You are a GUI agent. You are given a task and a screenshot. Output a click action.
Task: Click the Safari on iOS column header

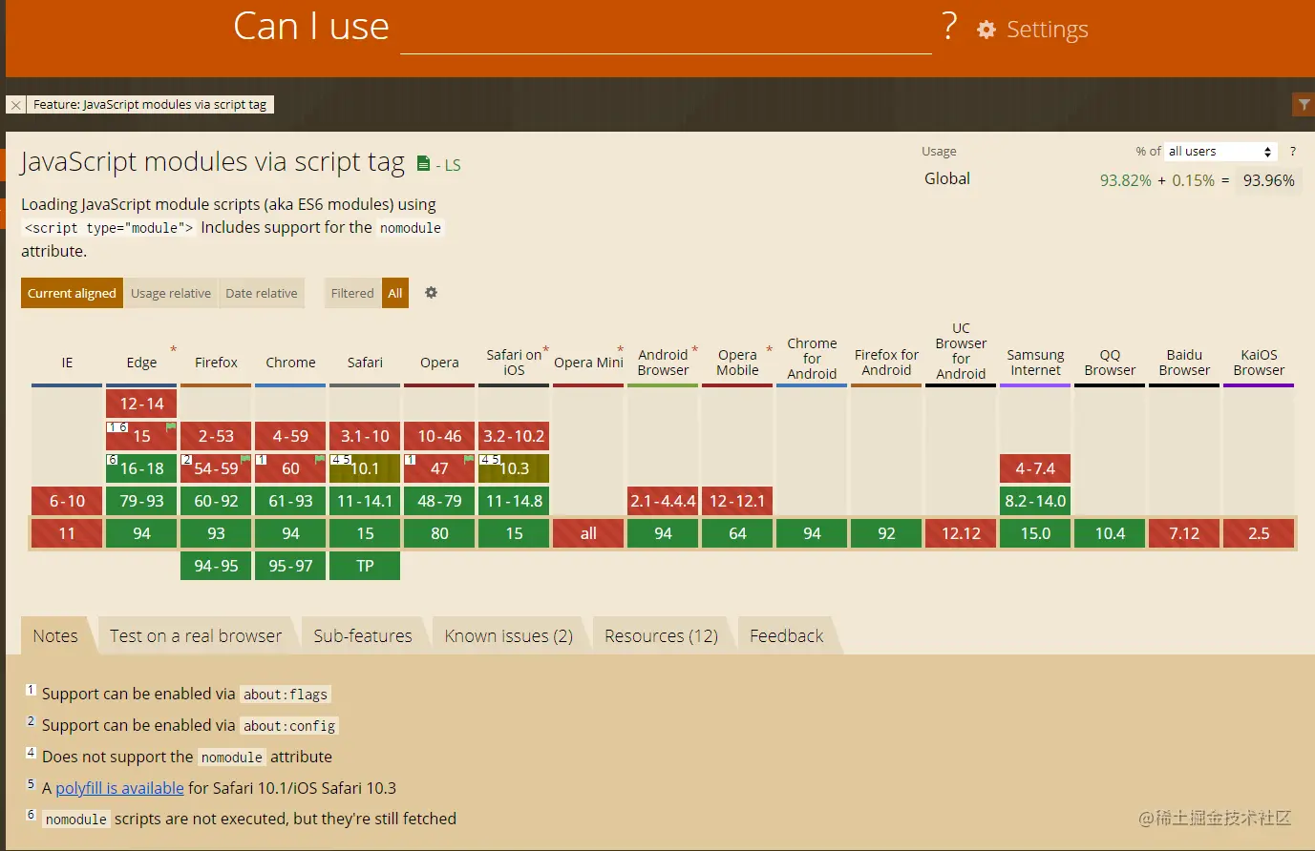click(514, 363)
